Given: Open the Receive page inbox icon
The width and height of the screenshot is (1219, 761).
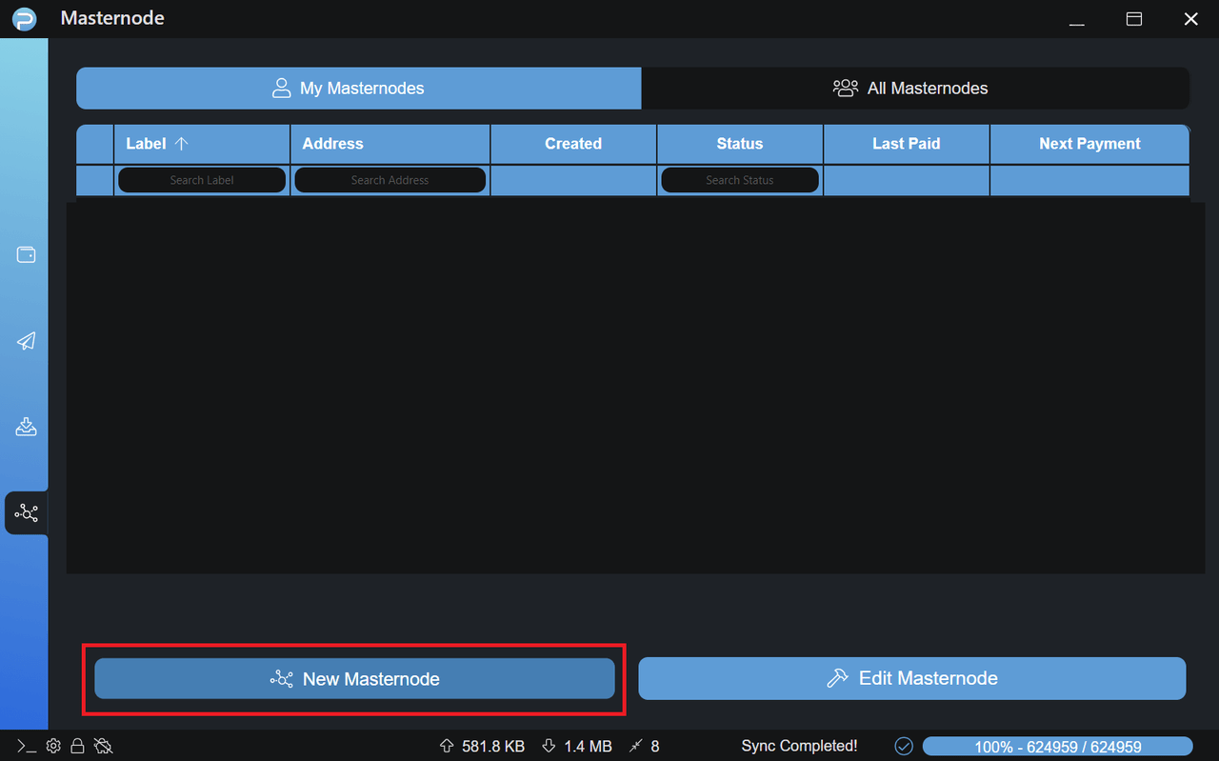Looking at the screenshot, I should [x=26, y=426].
